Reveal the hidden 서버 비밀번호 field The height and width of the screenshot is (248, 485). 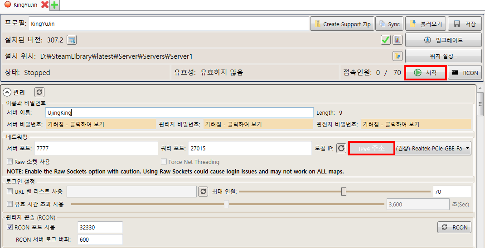coord(101,125)
